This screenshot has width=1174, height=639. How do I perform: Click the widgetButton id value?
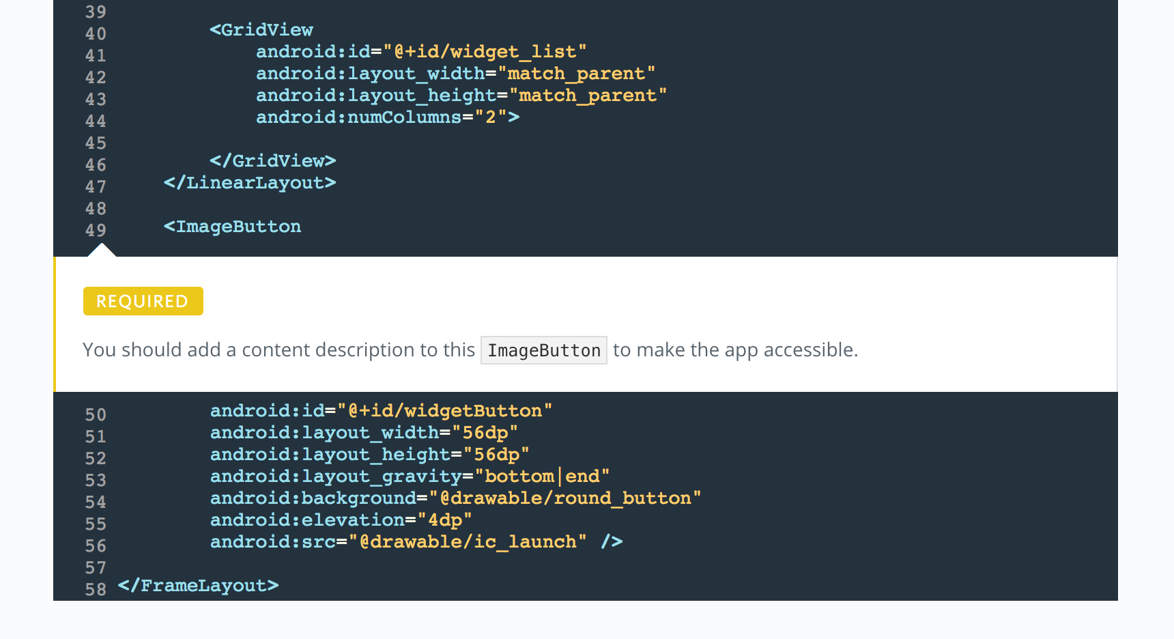pyautogui.click(x=444, y=411)
